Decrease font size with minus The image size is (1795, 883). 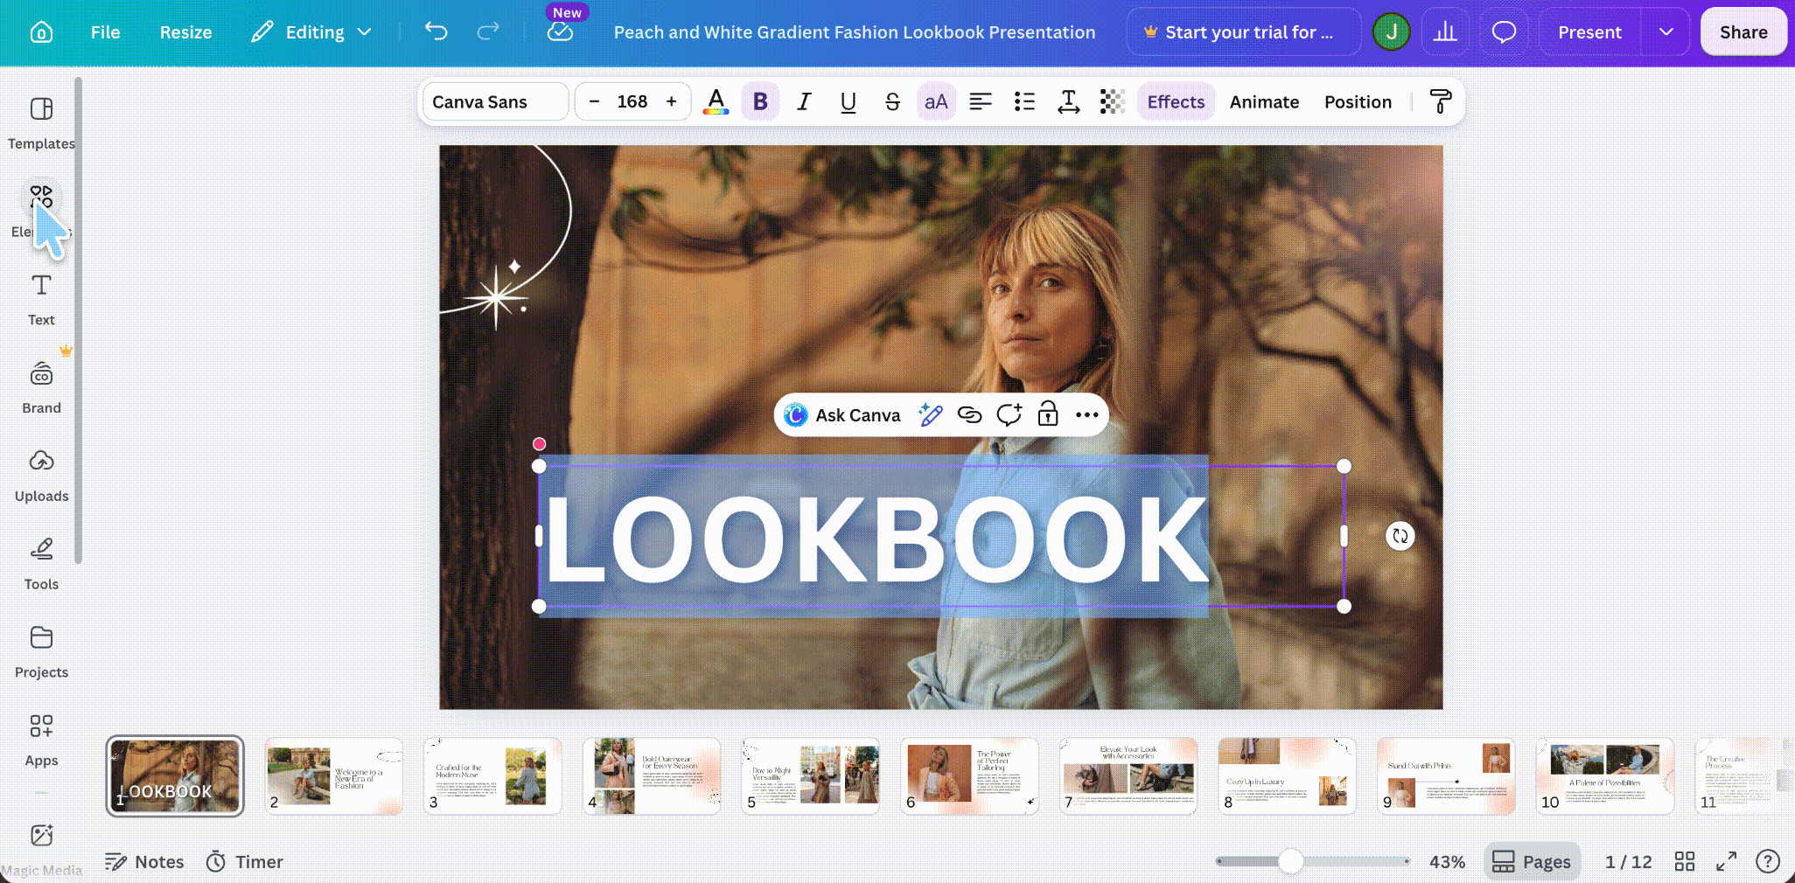pyautogui.click(x=594, y=102)
